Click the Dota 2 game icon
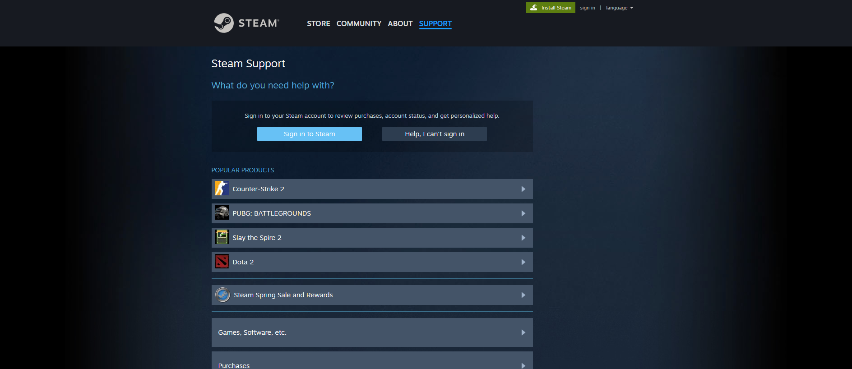This screenshot has height=369, width=852. [x=222, y=262]
